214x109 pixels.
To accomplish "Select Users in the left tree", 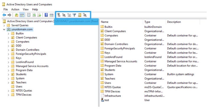I will (19, 86).
